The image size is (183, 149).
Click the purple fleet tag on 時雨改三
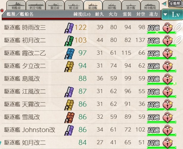point(69,28)
